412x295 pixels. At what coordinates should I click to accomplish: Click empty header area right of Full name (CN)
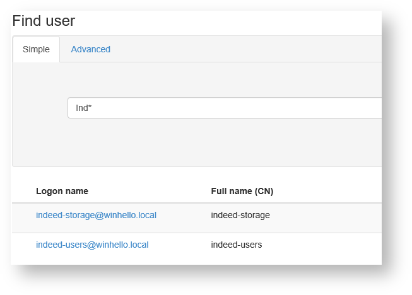click(328, 191)
